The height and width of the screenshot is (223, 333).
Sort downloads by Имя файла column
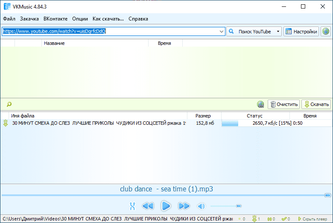[98, 116]
